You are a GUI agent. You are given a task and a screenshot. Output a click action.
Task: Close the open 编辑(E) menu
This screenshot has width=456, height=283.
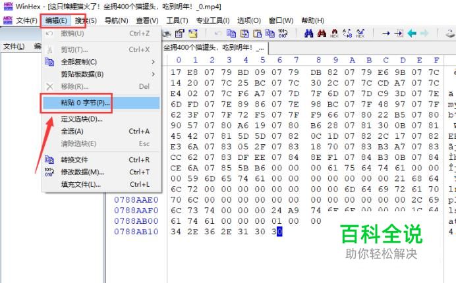click(56, 20)
